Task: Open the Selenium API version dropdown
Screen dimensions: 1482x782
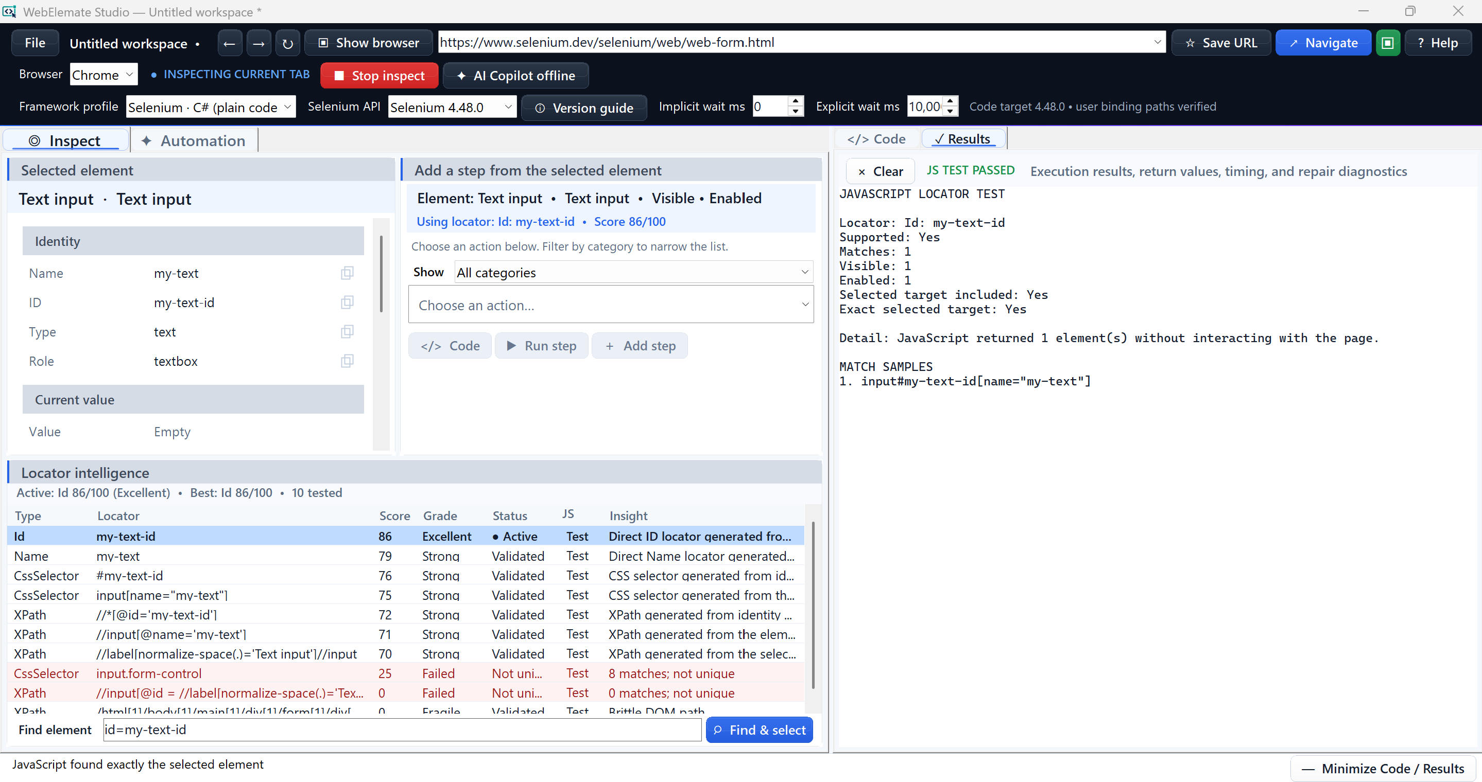Action: coord(452,107)
